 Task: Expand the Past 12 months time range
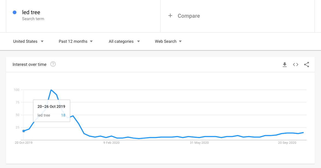[76, 41]
